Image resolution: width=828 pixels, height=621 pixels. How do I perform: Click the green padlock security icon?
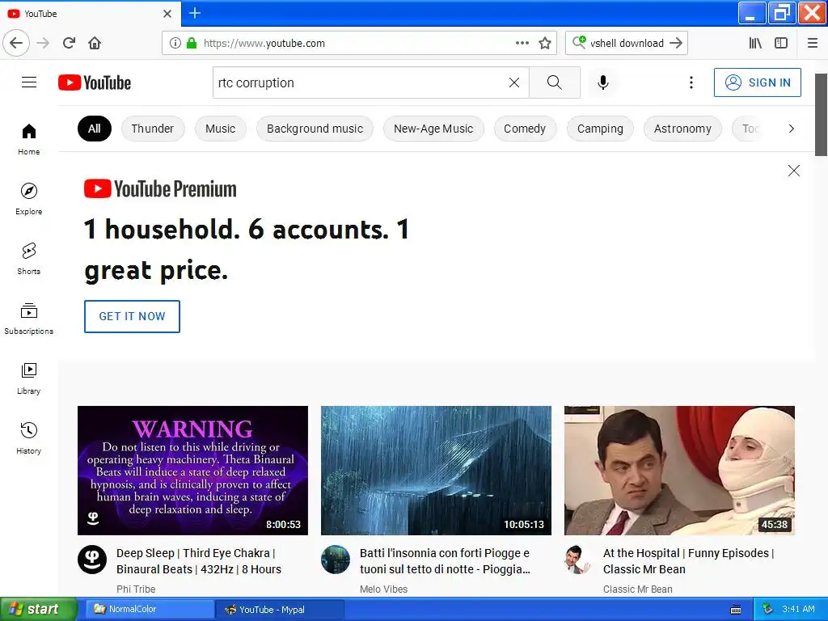(192, 43)
